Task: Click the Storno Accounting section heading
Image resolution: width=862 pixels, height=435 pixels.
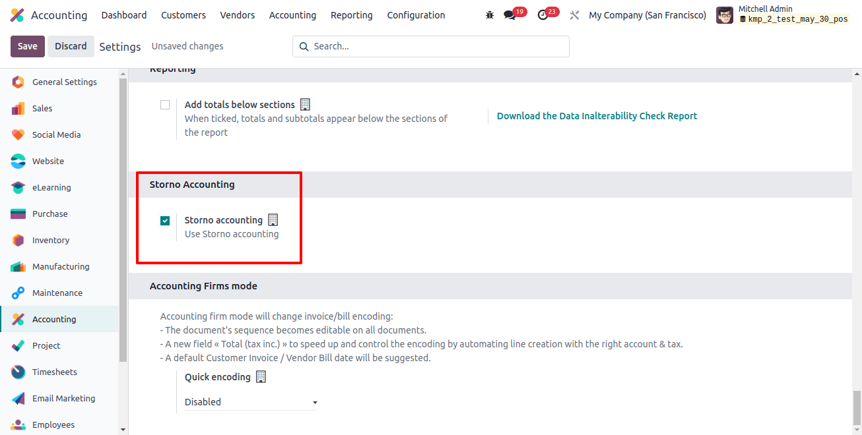Action: (192, 185)
